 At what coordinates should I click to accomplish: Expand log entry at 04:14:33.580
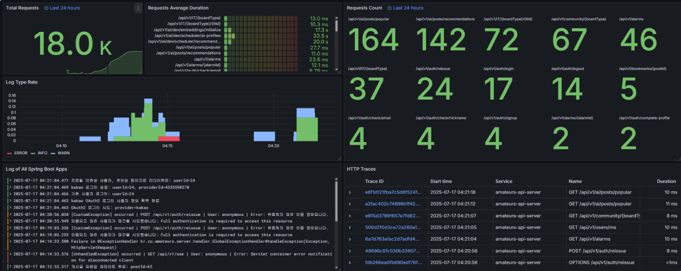point(10,241)
